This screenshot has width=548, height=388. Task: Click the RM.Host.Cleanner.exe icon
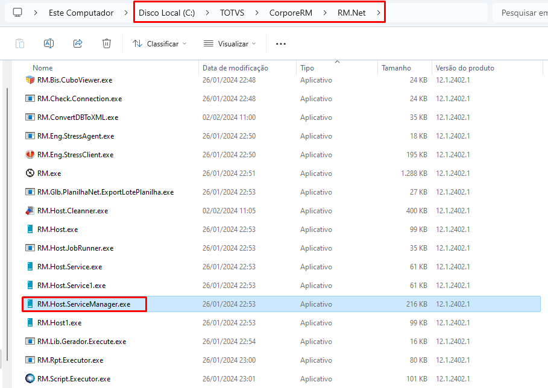click(30, 211)
